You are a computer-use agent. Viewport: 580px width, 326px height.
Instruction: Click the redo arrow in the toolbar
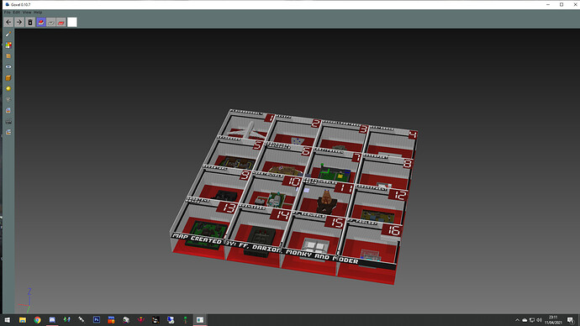[19, 22]
